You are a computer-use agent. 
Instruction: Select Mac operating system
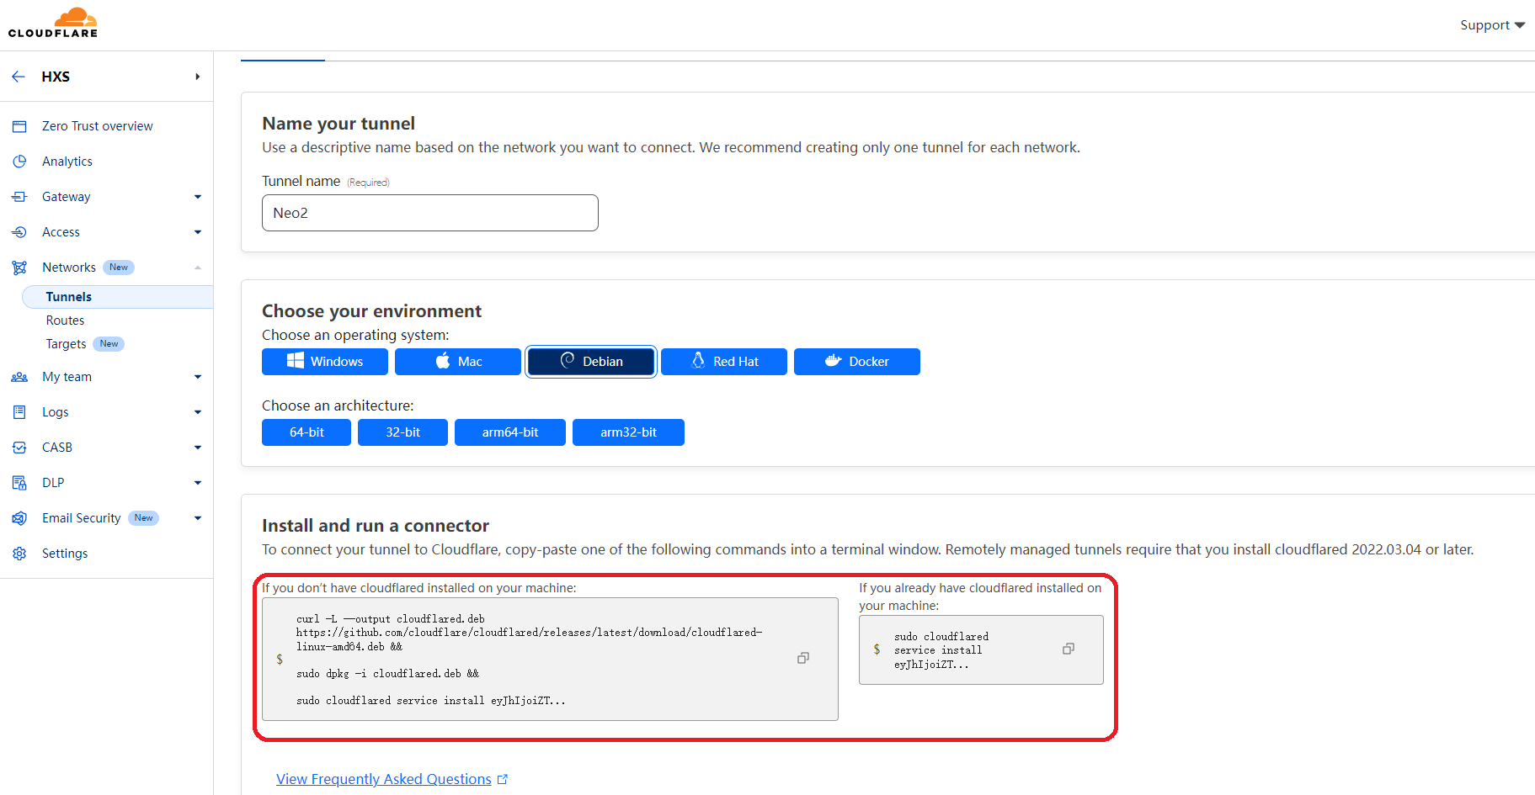click(458, 362)
